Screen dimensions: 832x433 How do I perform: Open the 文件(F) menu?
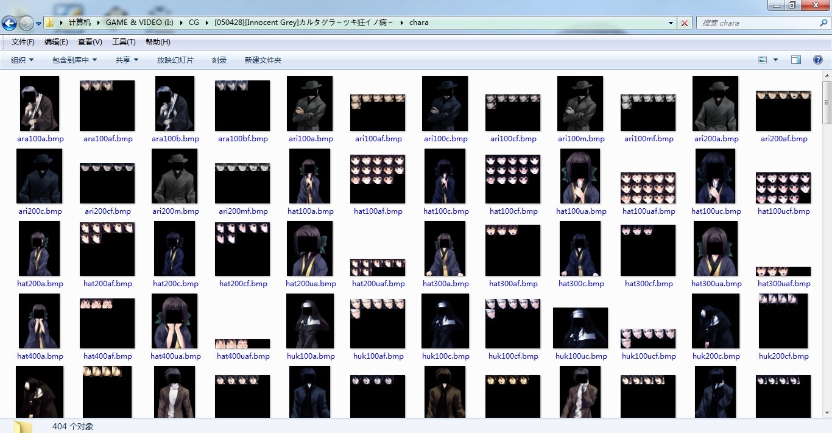(23, 42)
